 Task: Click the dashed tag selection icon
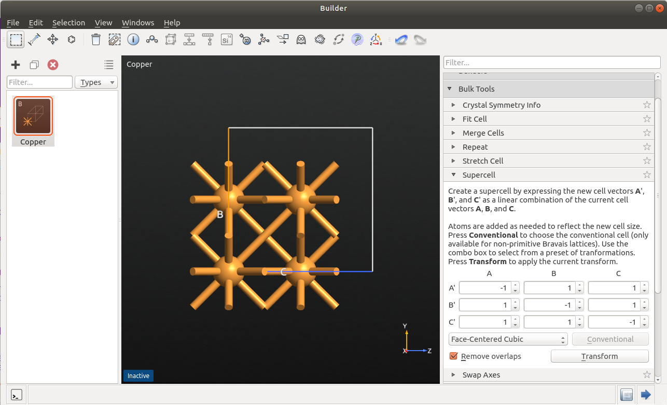tap(115, 39)
